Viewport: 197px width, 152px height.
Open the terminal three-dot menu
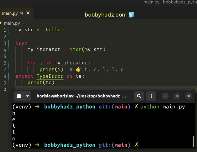(x=151, y=96)
